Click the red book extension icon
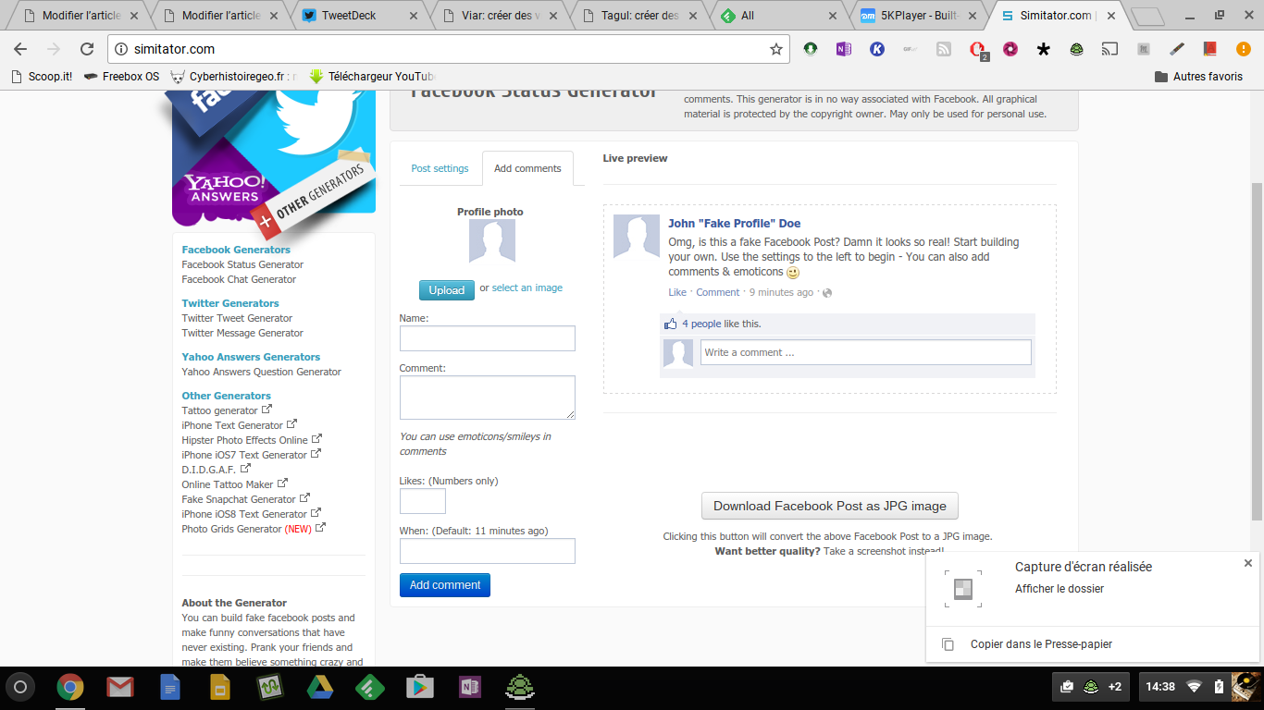1264x710 pixels. tap(1209, 49)
